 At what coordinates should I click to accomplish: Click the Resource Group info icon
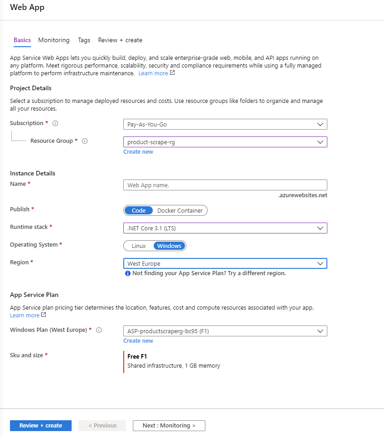(85, 141)
